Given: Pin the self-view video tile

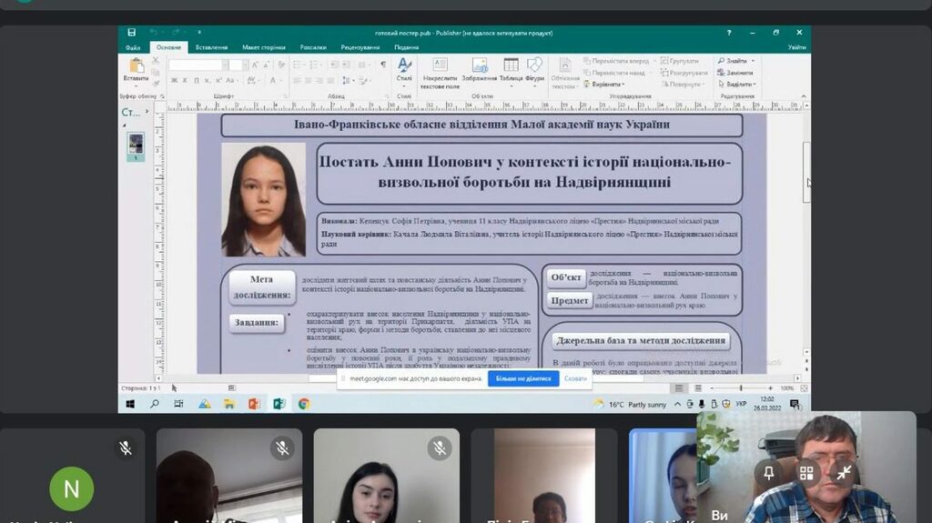Looking at the screenshot, I should (769, 472).
